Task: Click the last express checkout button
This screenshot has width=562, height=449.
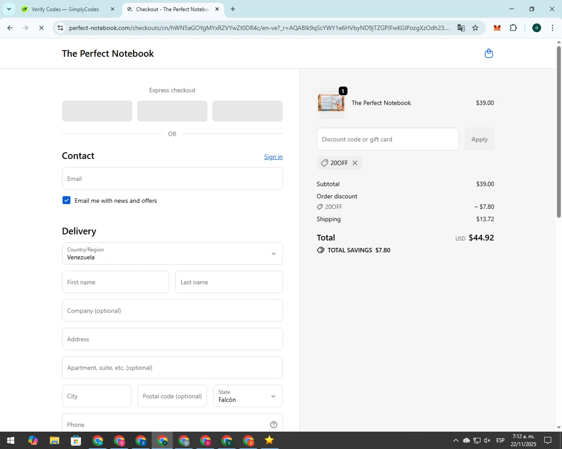Action: coord(247,111)
